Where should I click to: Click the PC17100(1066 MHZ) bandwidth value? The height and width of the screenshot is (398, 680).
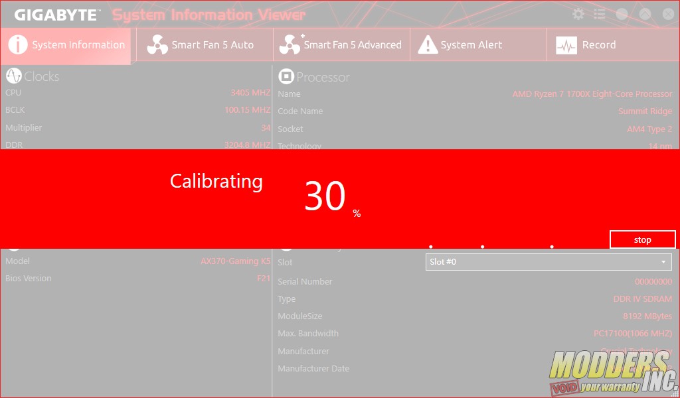pyautogui.click(x=633, y=334)
